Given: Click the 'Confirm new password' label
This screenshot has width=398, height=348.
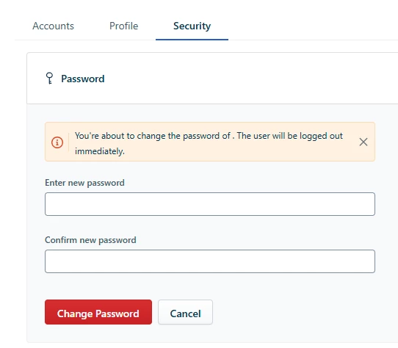Looking at the screenshot, I should tap(90, 240).
